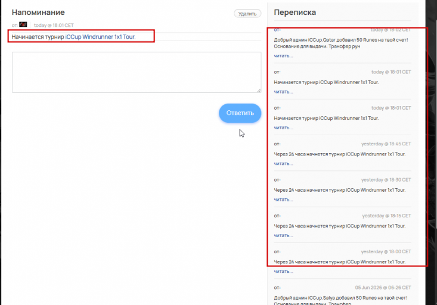
Task: Open читать... under the yesterday 18:00 CET message
Action: pyautogui.click(x=283, y=271)
